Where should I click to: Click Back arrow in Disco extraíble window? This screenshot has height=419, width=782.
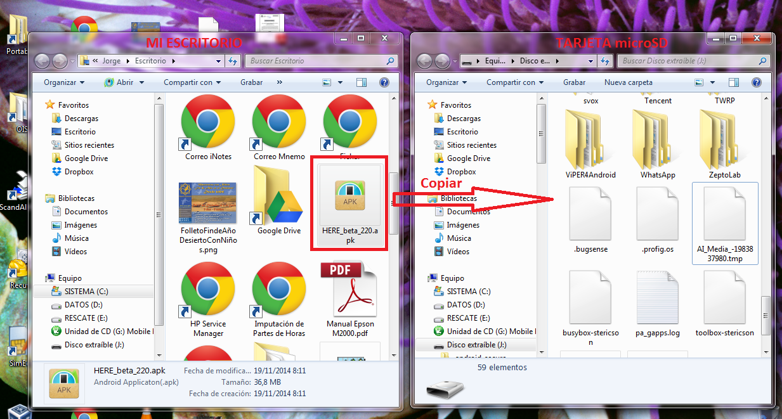pos(425,61)
